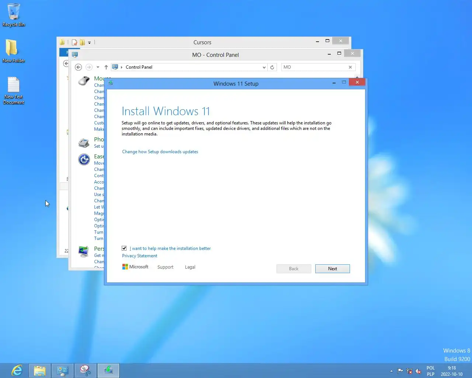Select the New Text Document desktop icon

coord(14,90)
